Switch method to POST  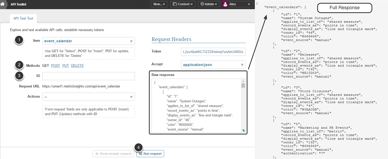point(56,66)
